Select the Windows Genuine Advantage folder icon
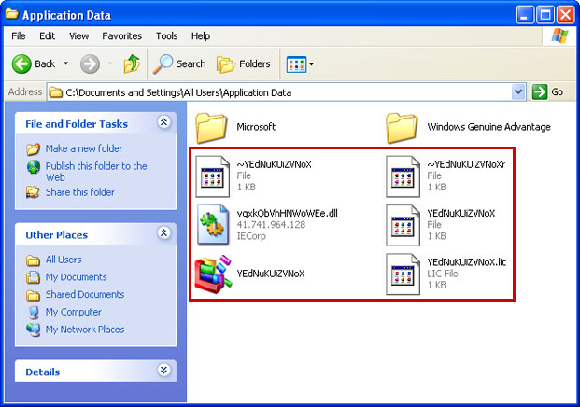Screen dimensions: 580x407 [x=403, y=128]
